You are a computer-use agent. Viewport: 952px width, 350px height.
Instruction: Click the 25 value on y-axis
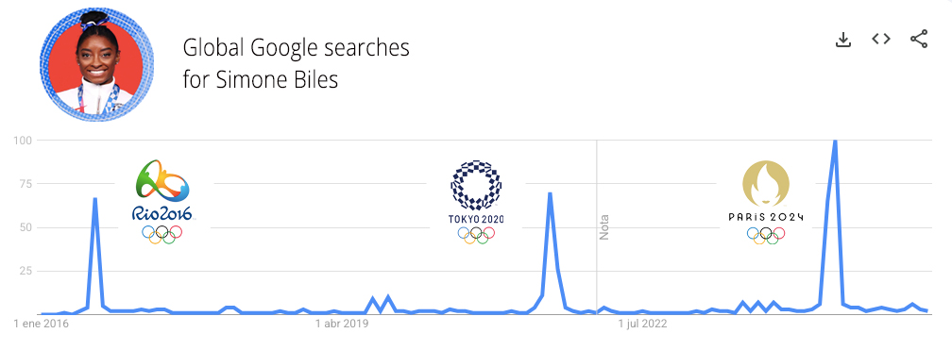coord(25,271)
